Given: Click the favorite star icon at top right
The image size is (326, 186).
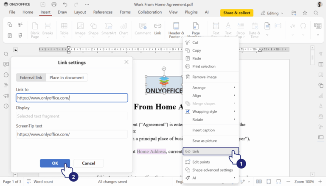Looking at the screenshot, I should [x=305, y=13].
